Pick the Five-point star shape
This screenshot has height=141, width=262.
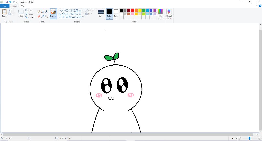(67, 17)
